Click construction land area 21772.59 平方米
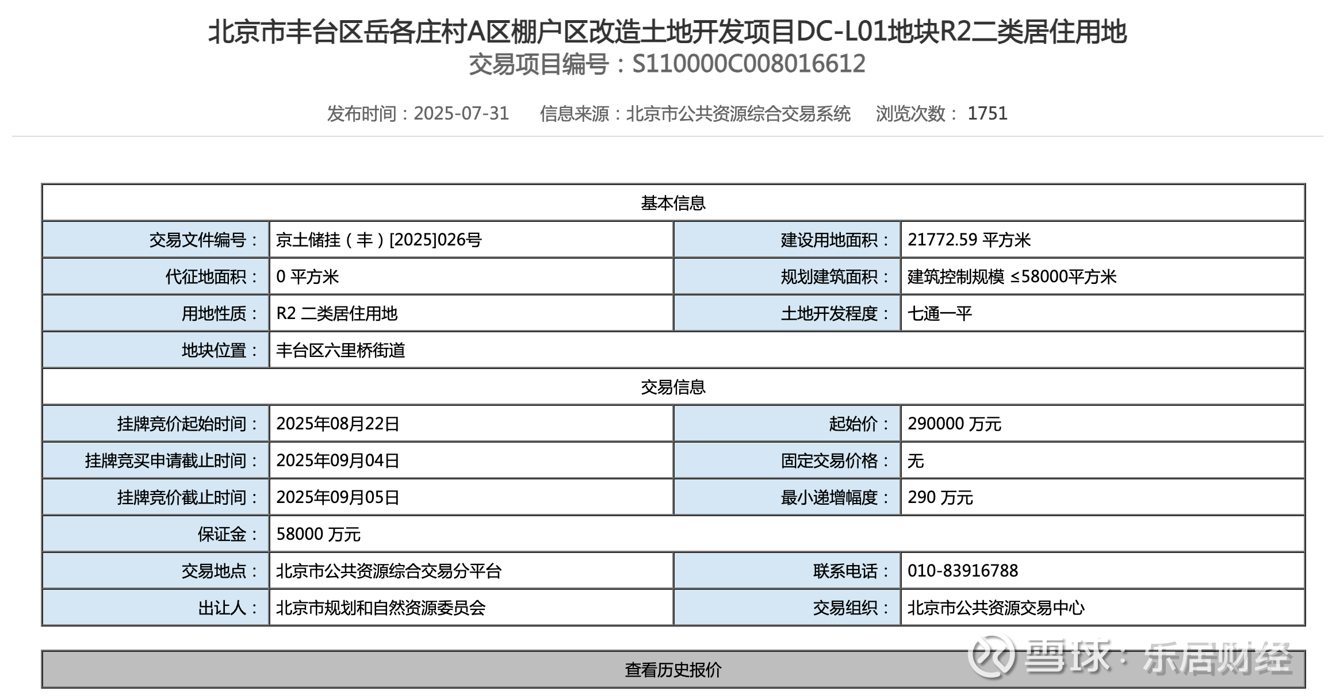 pos(969,240)
